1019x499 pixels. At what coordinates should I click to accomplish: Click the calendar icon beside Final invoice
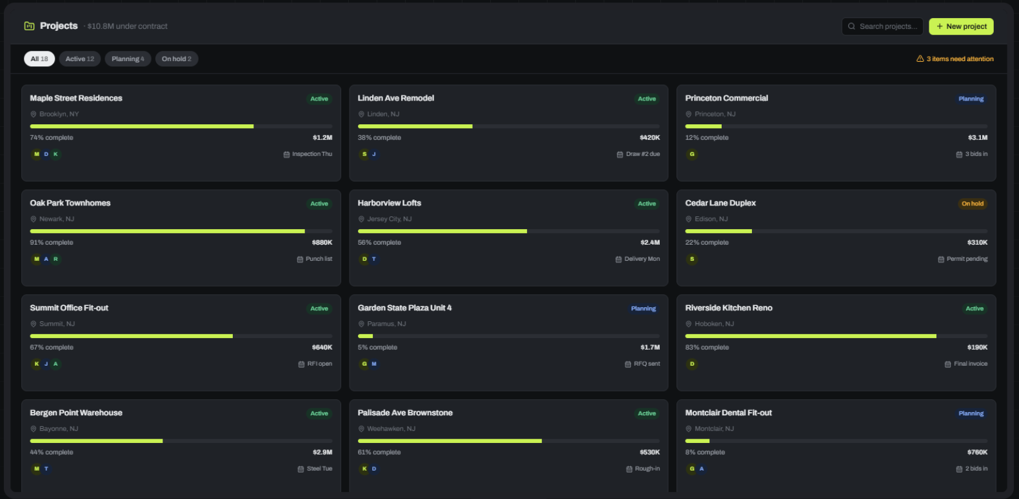tap(947, 364)
